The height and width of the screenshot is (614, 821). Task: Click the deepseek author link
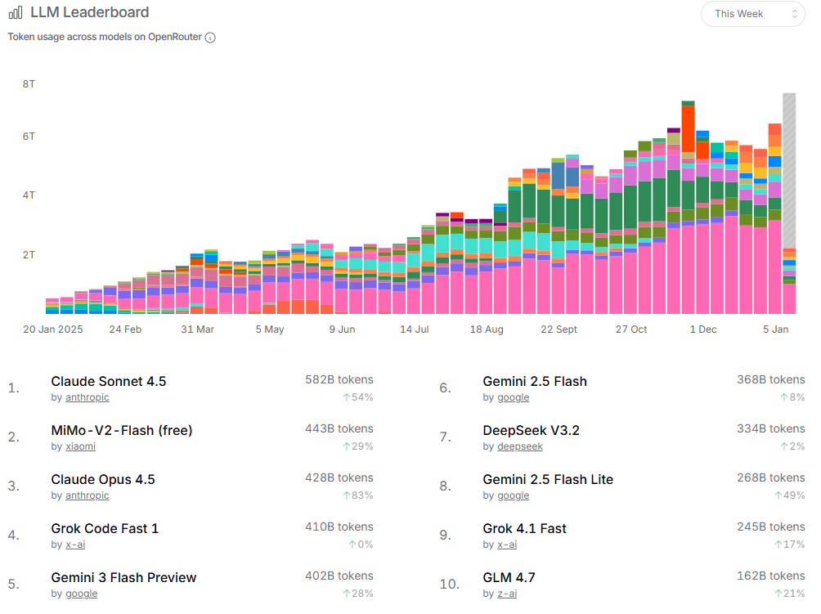coord(519,446)
